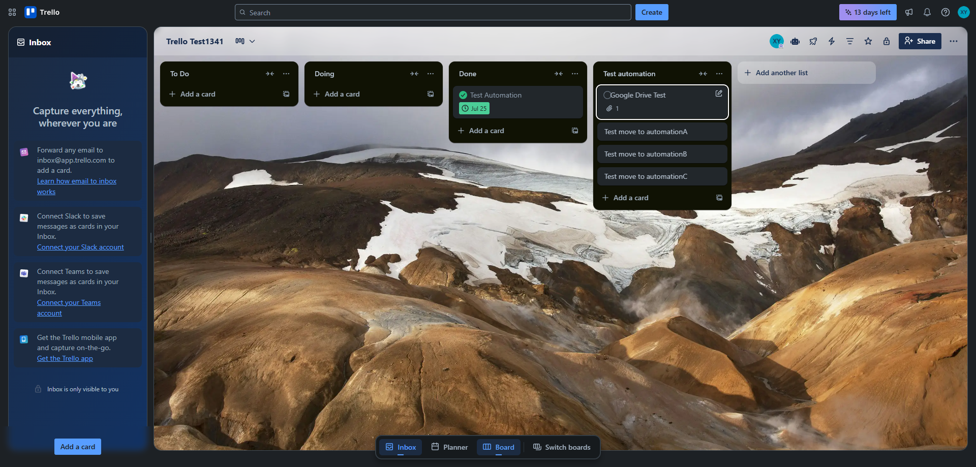Click the Inbox panel edge handle
The width and height of the screenshot is (976, 467).
(151, 238)
